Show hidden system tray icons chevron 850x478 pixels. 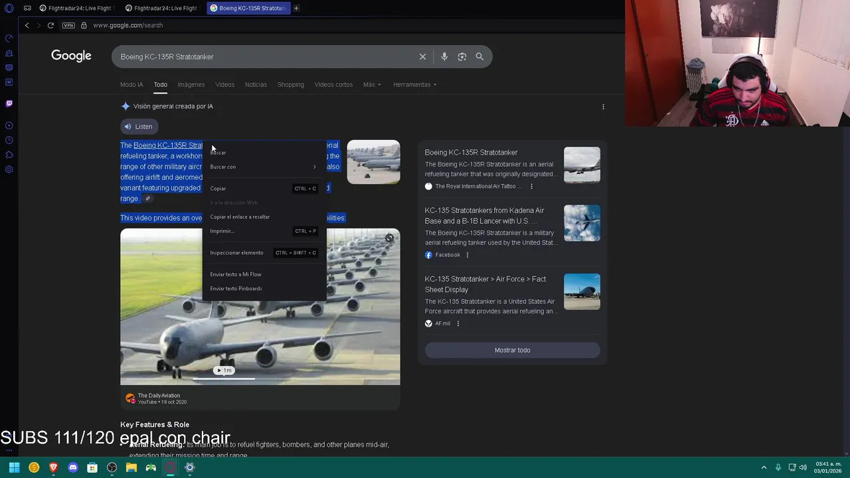pos(764,467)
